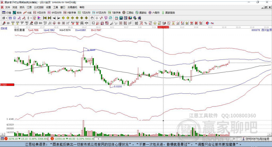
Task: Click the Bt=3.7847 value
Action: 96,30
